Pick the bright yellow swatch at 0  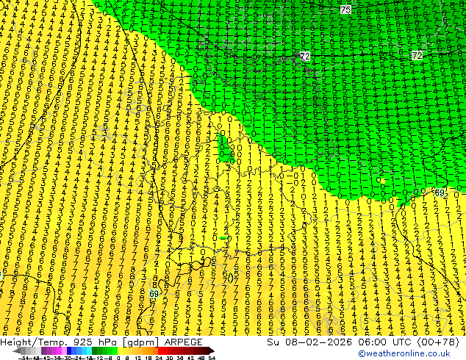120,350
